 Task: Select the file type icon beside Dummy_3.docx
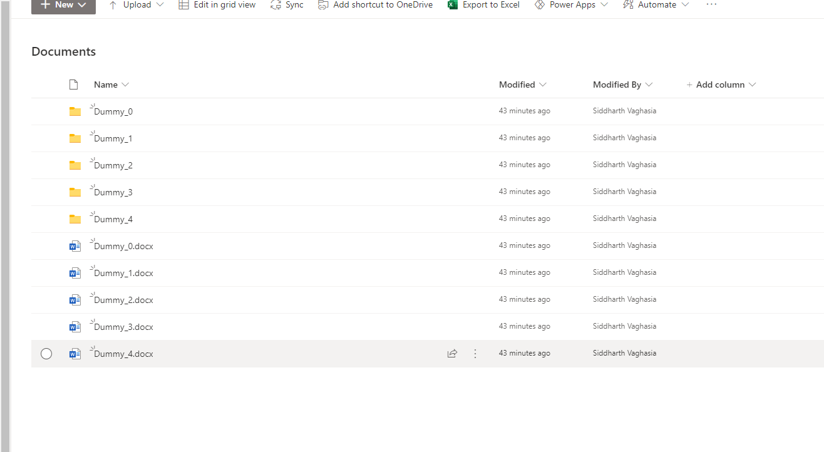(75, 326)
